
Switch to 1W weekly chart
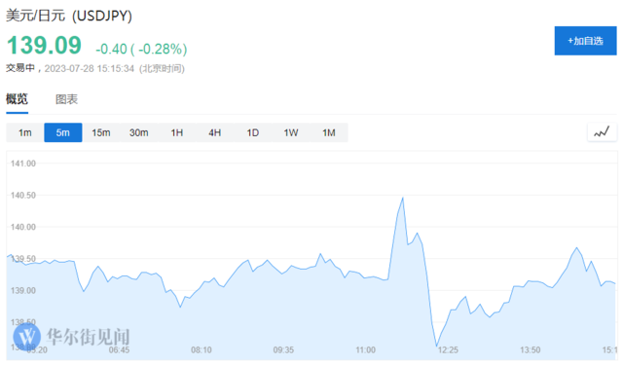click(291, 132)
